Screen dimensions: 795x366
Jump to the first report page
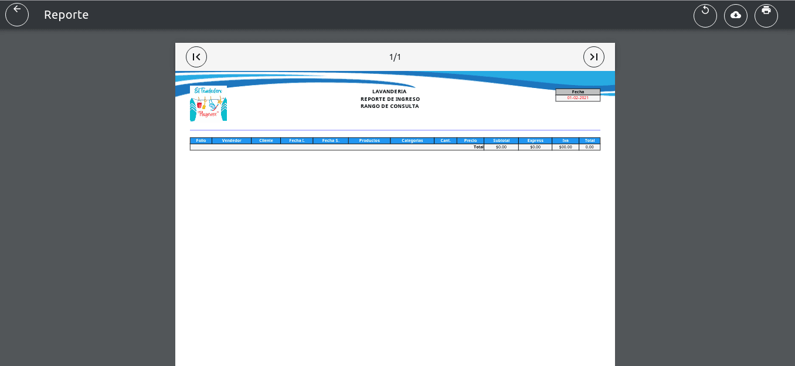point(196,57)
